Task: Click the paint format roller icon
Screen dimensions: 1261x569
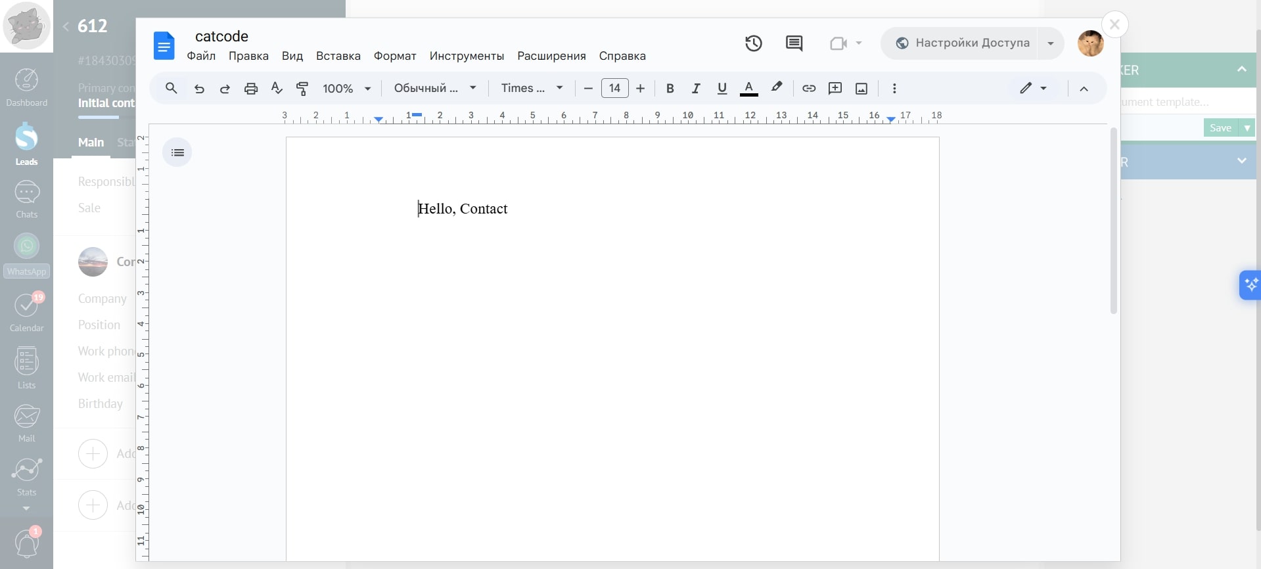Action: tap(302, 89)
